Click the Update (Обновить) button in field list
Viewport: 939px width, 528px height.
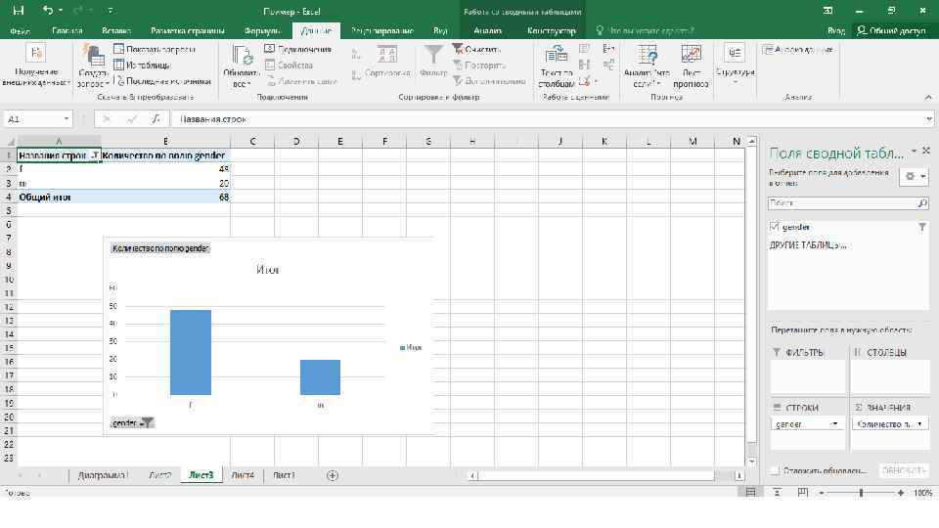tap(903, 470)
